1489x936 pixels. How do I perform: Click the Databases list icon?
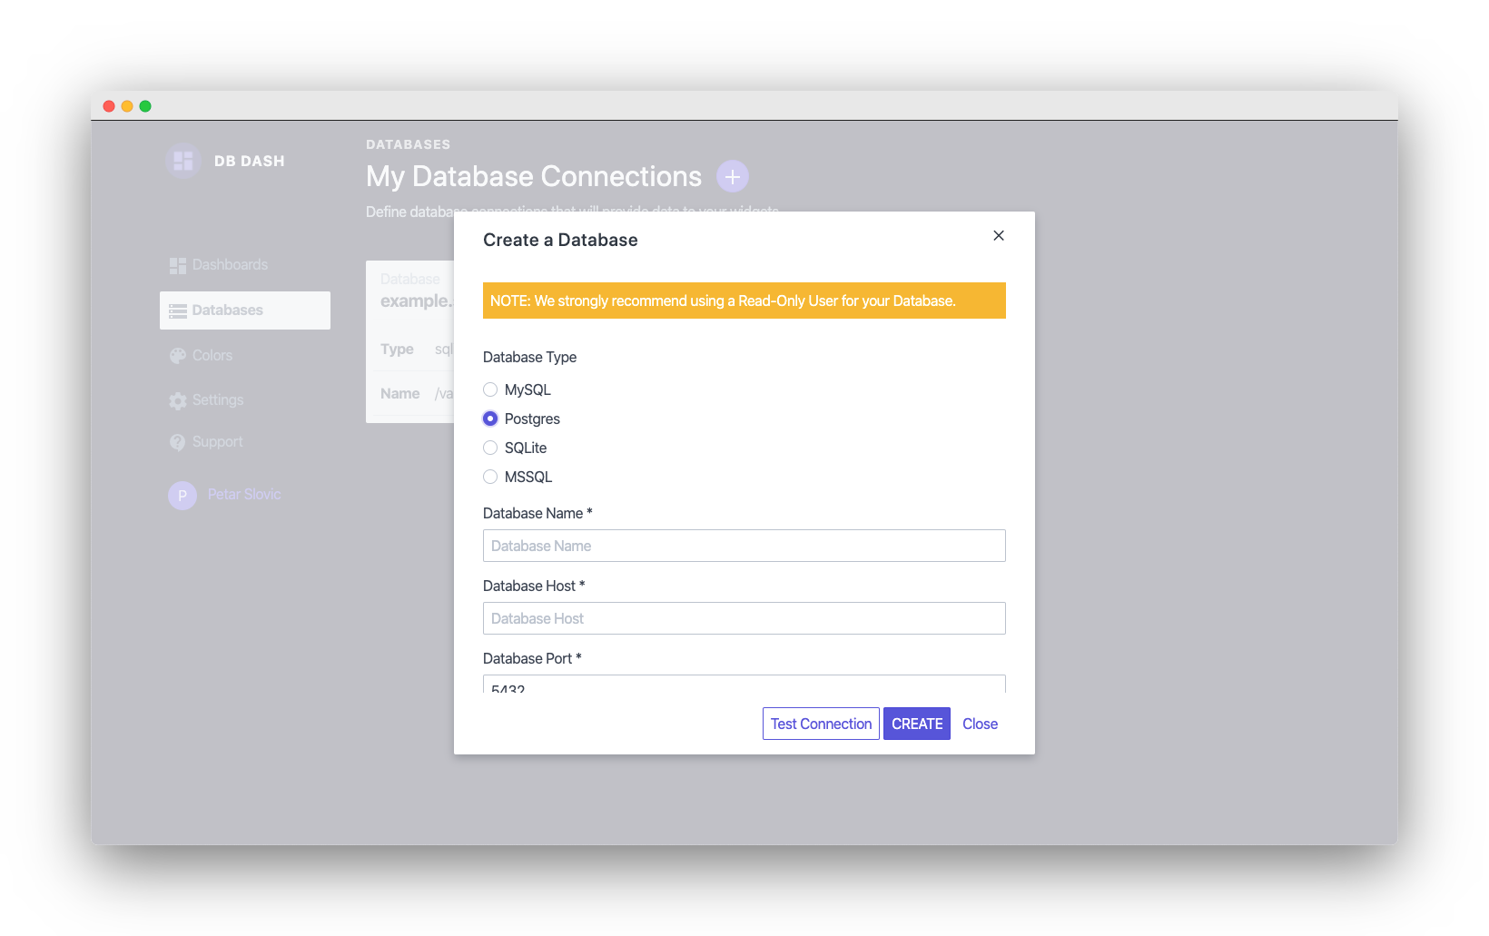(178, 310)
